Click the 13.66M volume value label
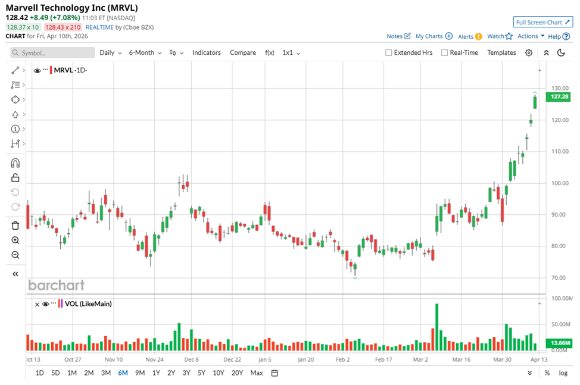The height and width of the screenshot is (385, 580). pos(560,343)
